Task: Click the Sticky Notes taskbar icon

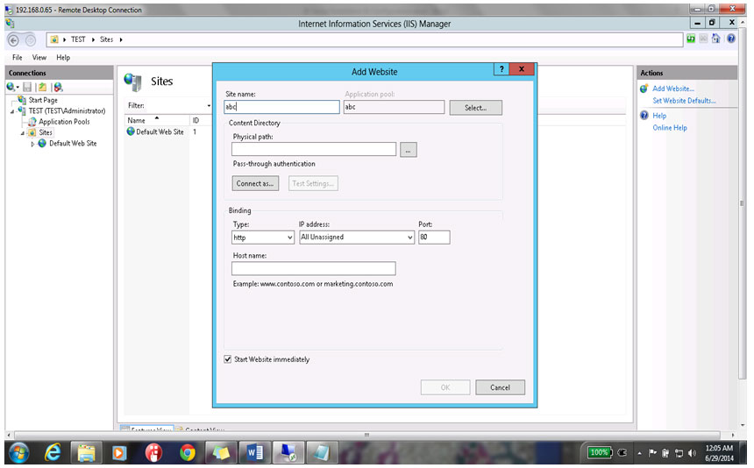Action: pos(221,452)
